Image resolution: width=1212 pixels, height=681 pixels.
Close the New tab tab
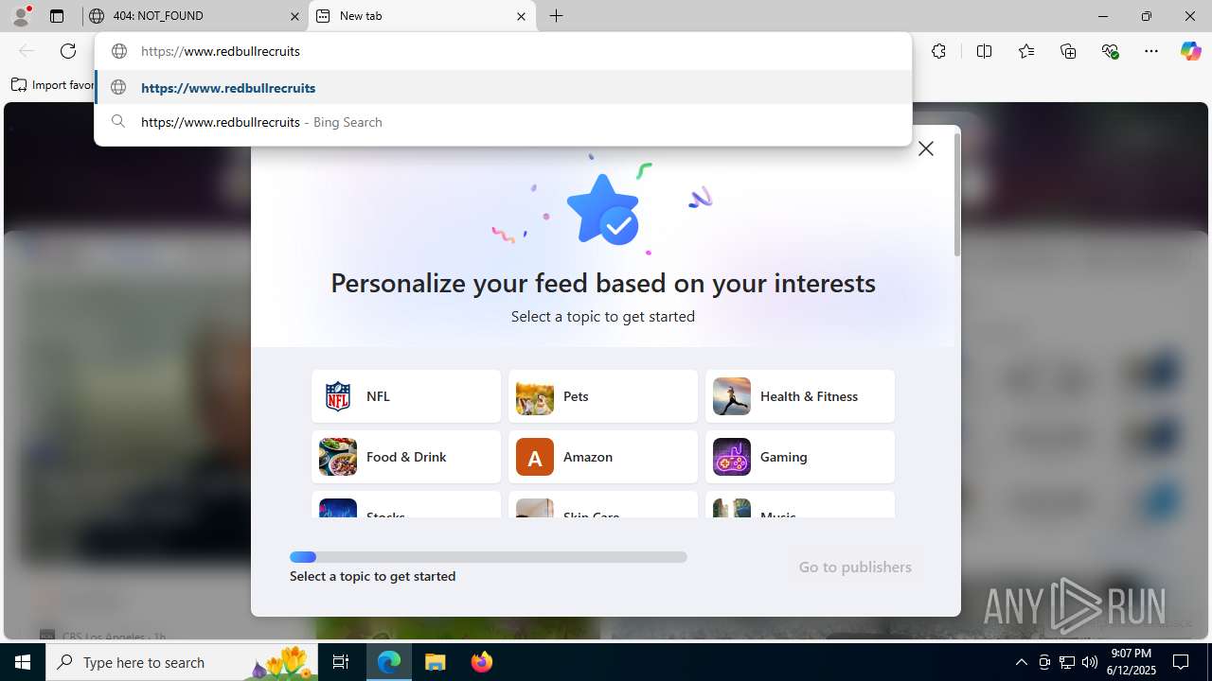[x=521, y=16]
